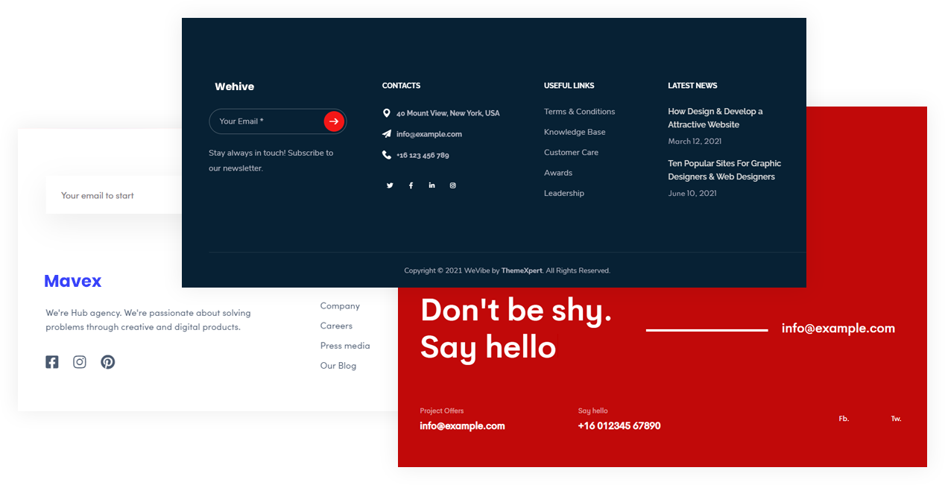Click the red arrow subscribe button in Wehive footer
945x485 pixels.
pyautogui.click(x=333, y=121)
